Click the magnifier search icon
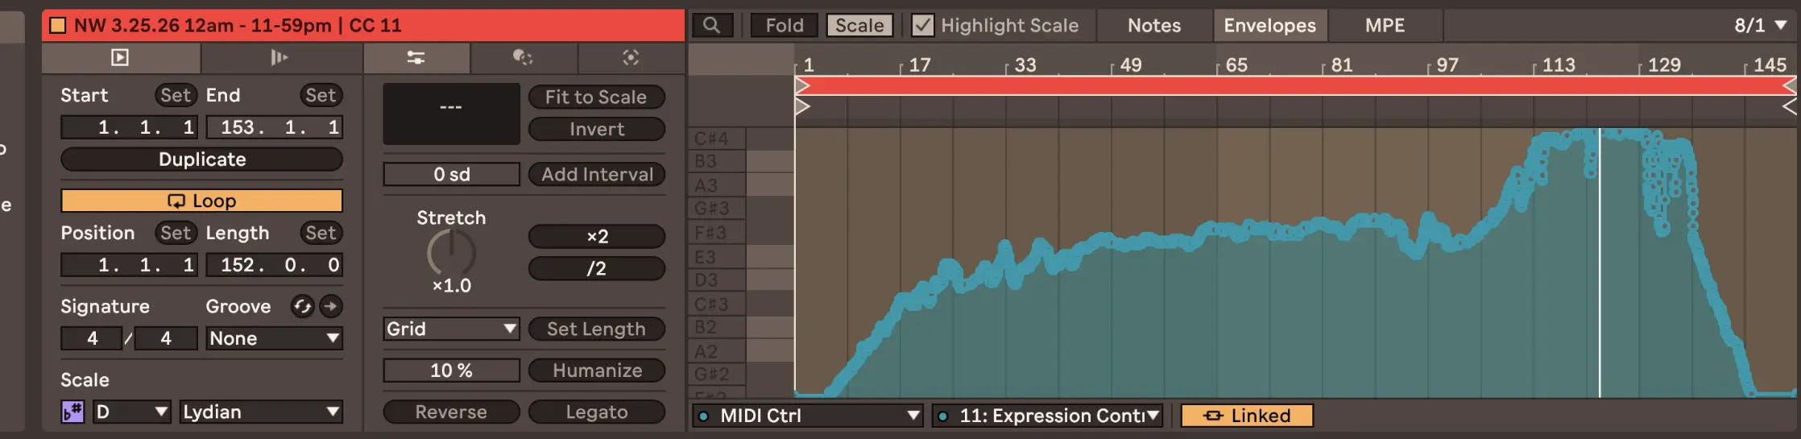 (711, 25)
